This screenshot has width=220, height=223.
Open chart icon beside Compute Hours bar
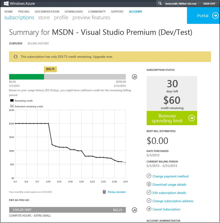pos(134,210)
